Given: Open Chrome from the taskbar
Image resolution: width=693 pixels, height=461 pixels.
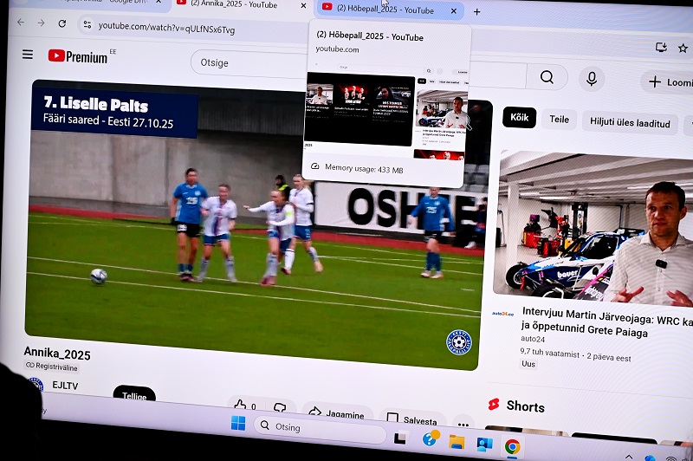Looking at the screenshot, I should 512,447.
